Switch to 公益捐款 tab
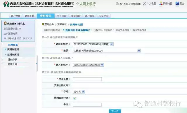Screen dimensions: 187x113 (x=76, y=16)
